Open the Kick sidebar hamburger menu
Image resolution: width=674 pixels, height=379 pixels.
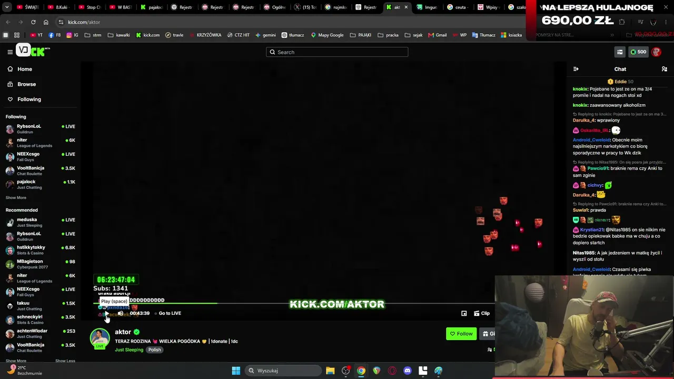pos(10,52)
